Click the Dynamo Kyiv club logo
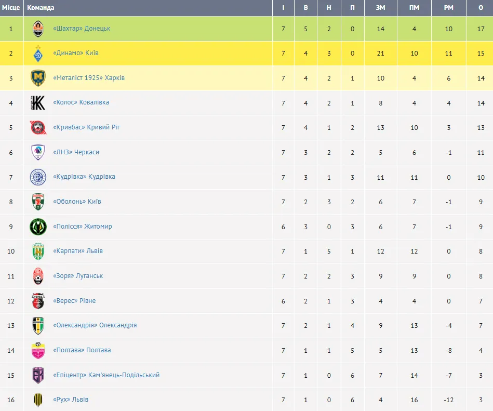 (38, 54)
